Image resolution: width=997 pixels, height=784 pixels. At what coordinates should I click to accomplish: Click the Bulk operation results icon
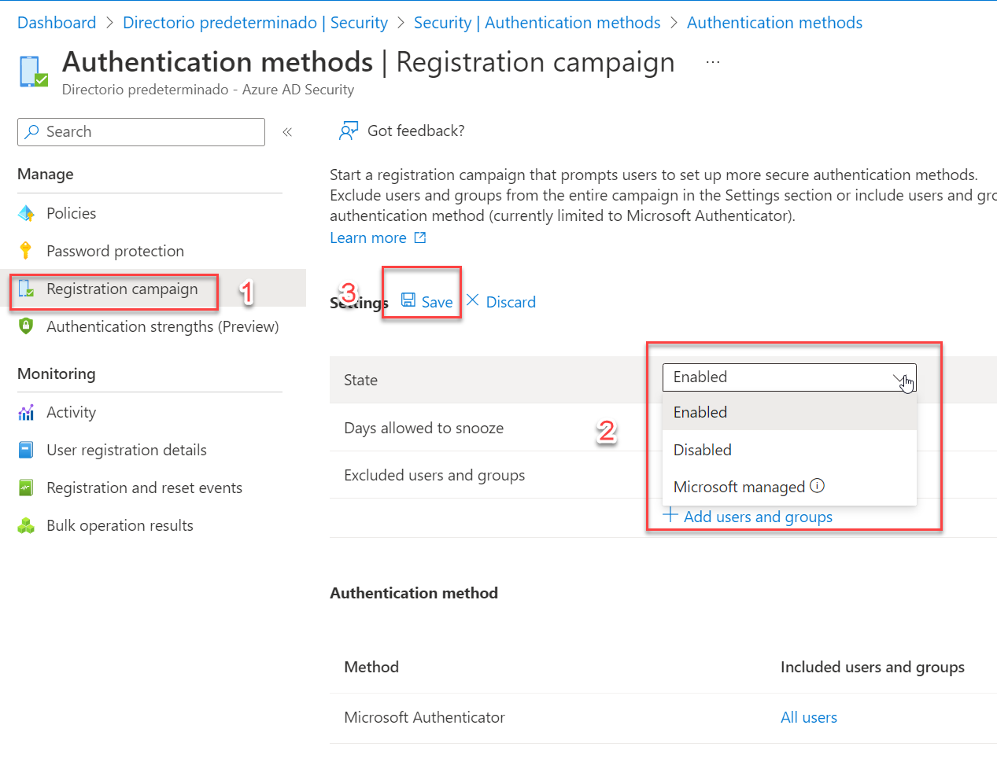pos(27,525)
